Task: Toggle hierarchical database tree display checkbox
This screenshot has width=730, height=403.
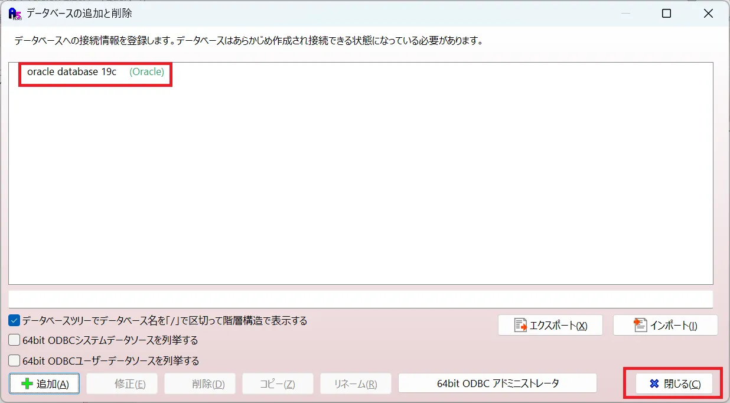Action: (14, 321)
